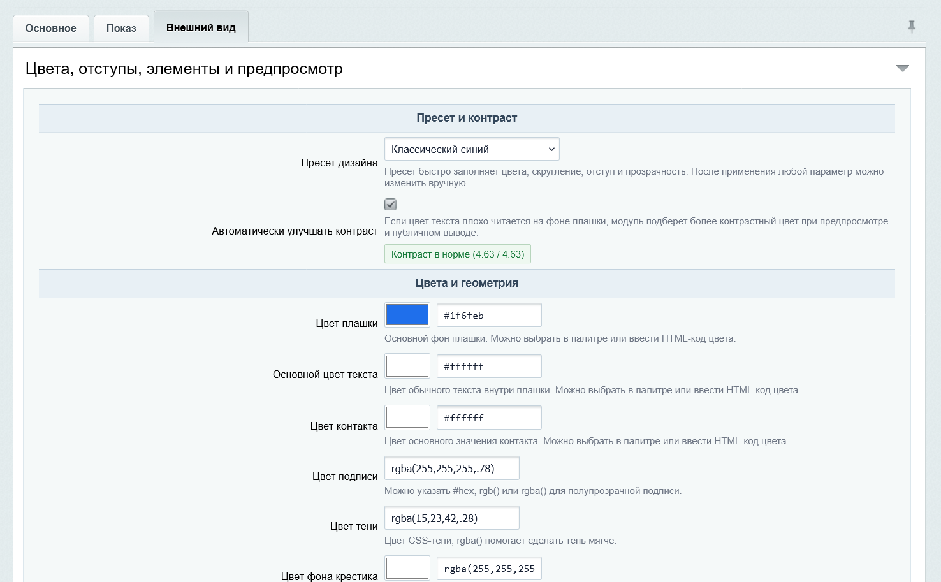Click the Контраст в норме status badge
The width and height of the screenshot is (941, 582).
click(x=458, y=254)
